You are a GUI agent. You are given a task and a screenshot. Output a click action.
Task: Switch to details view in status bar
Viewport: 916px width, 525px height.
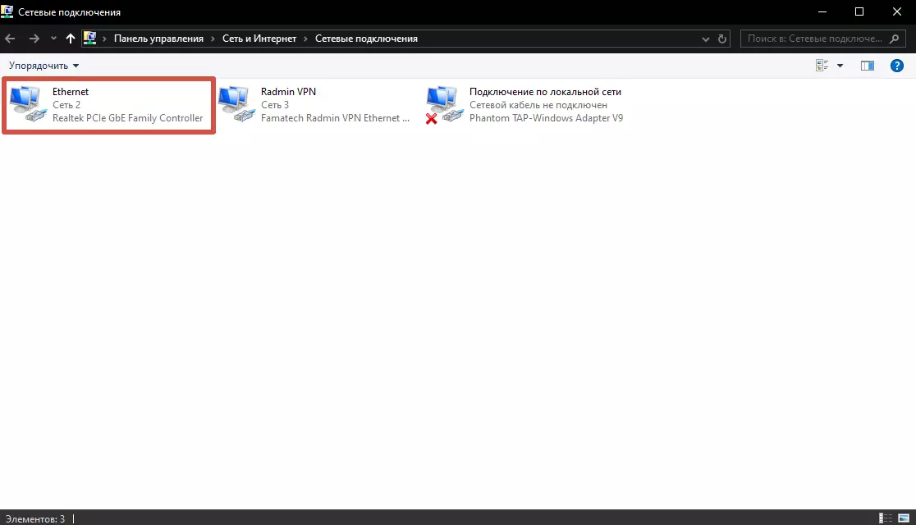[886, 518]
